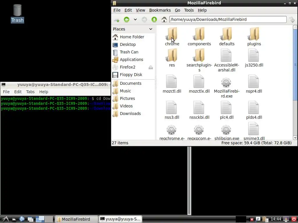The height and width of the screenshot is (223, 298).
Task: Open the LXDE start menu on taskbar
Action: click(x=5, y=219)
